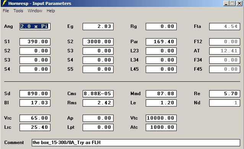Focus the S5 input field

(98, 69)
